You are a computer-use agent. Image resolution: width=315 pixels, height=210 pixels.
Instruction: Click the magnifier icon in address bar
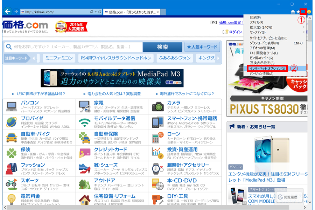[91, 12]
